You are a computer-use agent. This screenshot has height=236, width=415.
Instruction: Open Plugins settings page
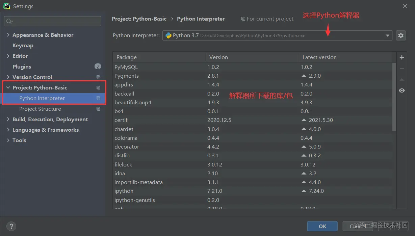click(22, 67)
